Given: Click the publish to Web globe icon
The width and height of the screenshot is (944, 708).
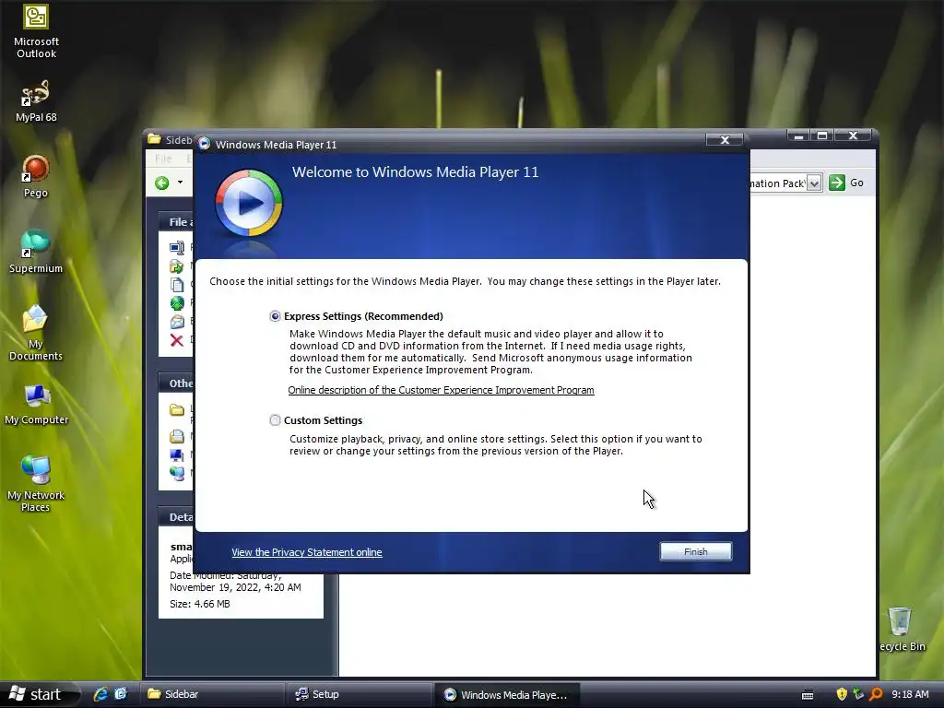Looking at the screenshot, I should point(177,302).
